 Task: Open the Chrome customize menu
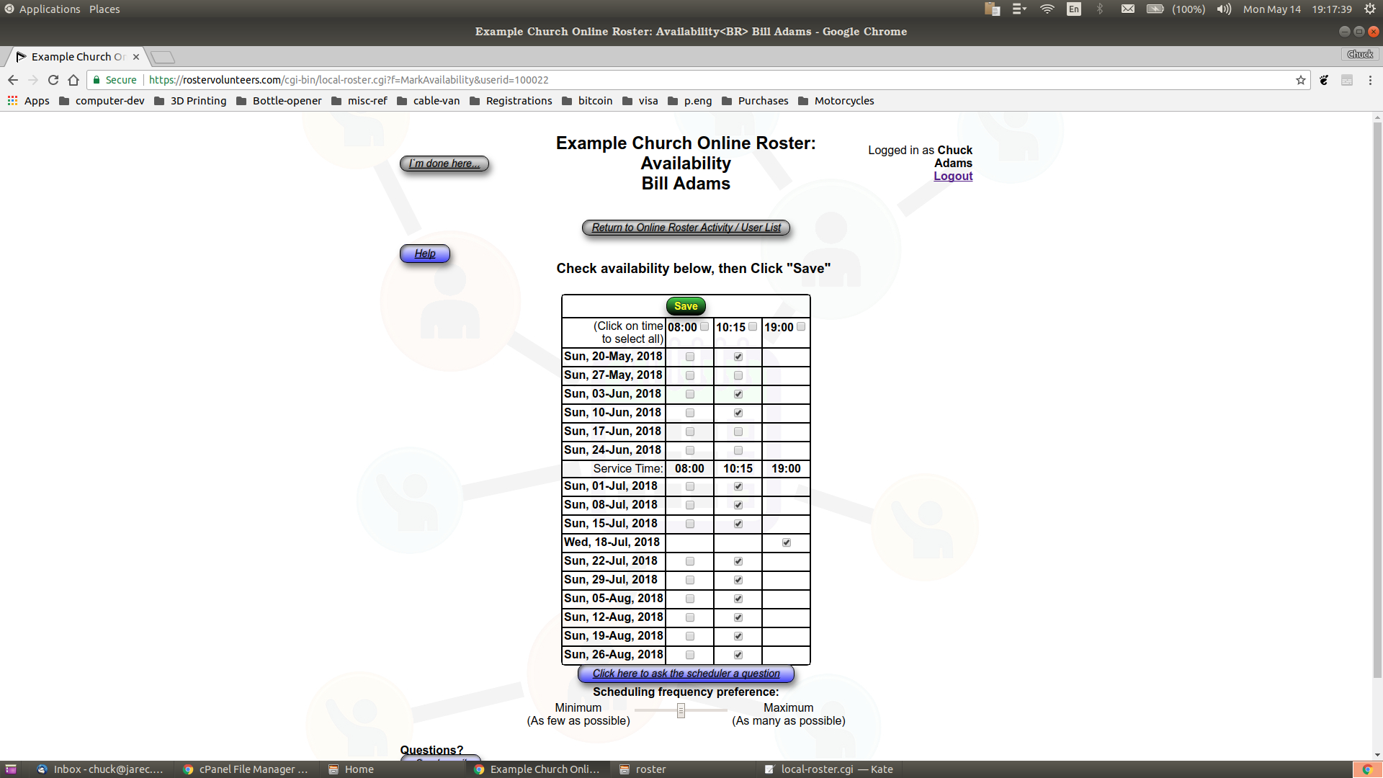tap(1370, 80)
